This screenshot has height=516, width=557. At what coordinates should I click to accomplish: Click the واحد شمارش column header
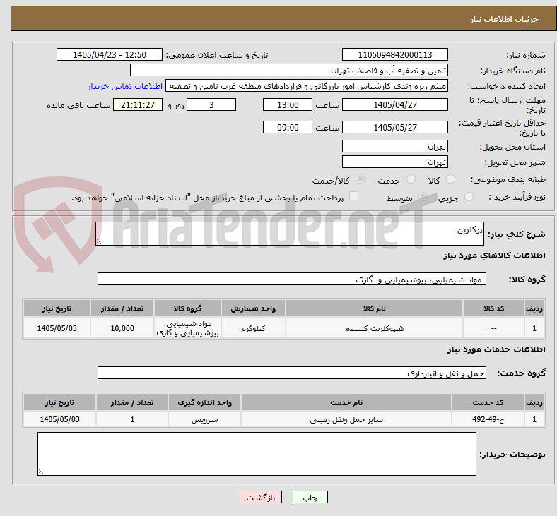point(253,308)
